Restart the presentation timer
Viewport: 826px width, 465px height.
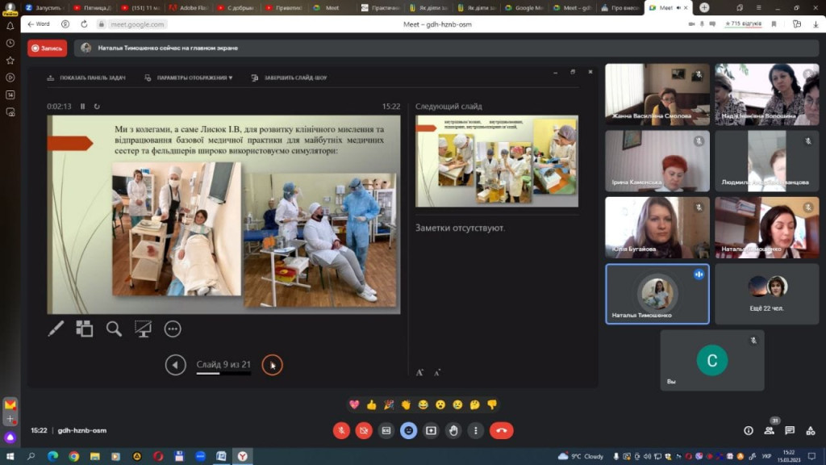coord(97,107)
